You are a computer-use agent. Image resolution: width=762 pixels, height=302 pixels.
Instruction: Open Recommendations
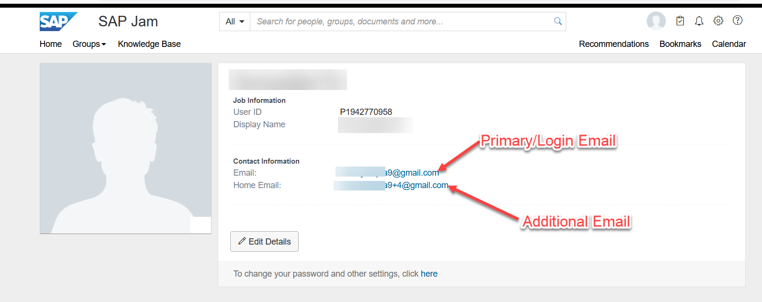[614, 44]
